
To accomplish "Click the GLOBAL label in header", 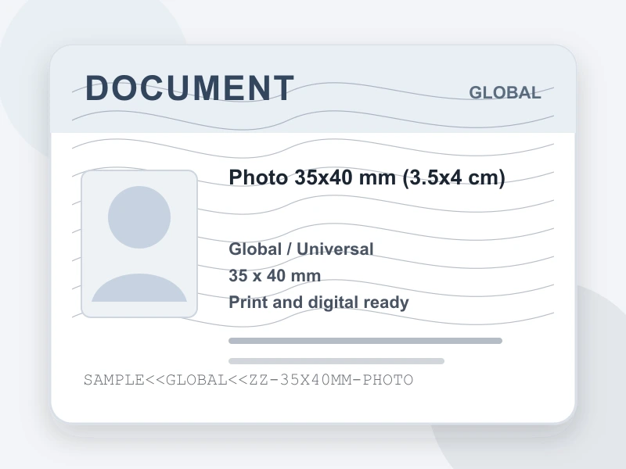I will [505, 92].
